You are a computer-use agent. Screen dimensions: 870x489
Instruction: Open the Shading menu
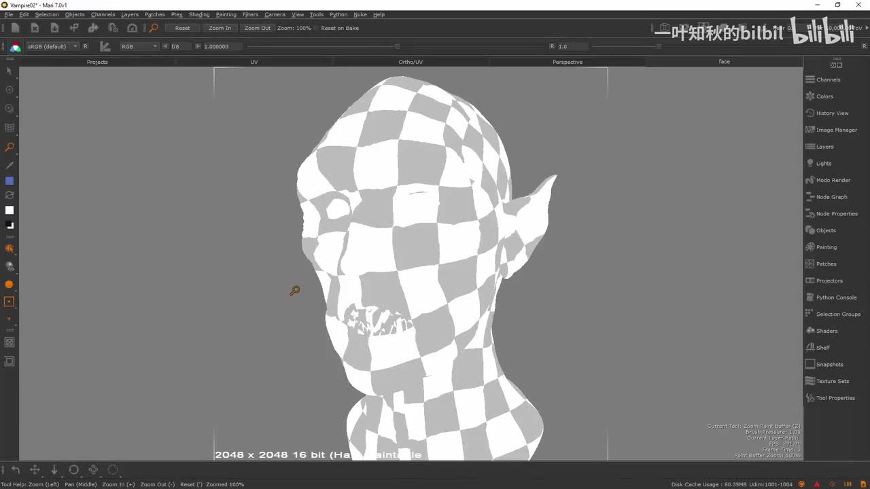[199, 14]
